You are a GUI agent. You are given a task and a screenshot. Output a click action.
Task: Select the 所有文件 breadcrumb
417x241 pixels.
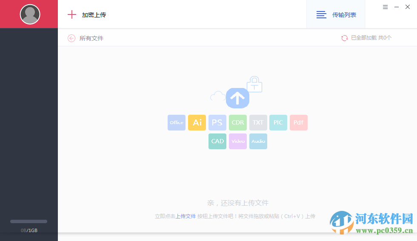pos(91,38)
